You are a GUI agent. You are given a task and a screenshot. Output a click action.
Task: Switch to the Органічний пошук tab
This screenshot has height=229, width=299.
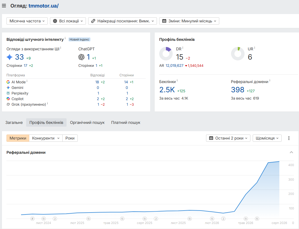point(87,123)
